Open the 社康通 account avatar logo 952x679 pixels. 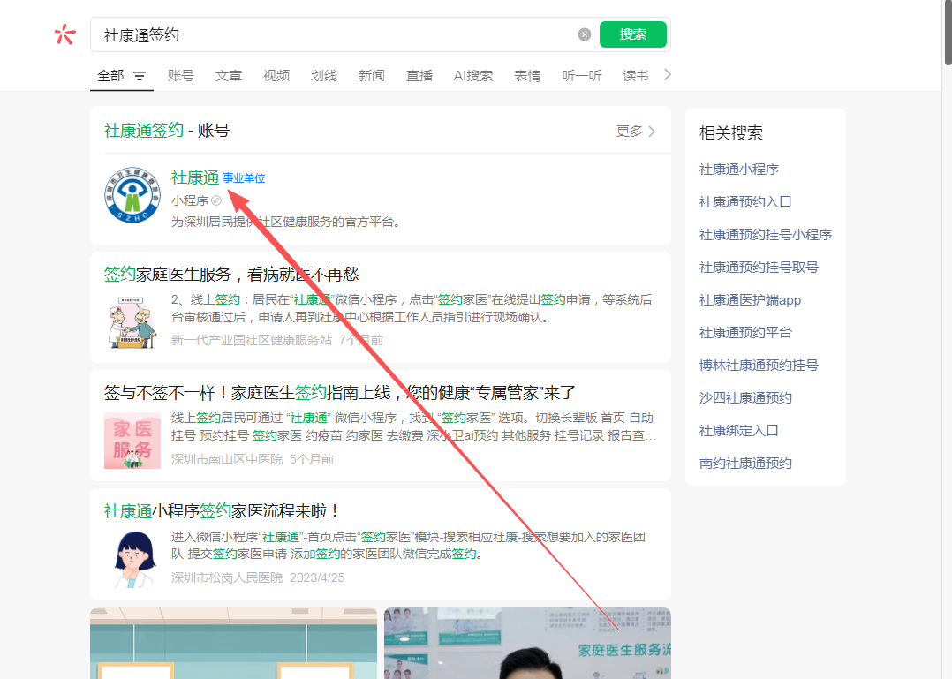[x=132, y=196]
